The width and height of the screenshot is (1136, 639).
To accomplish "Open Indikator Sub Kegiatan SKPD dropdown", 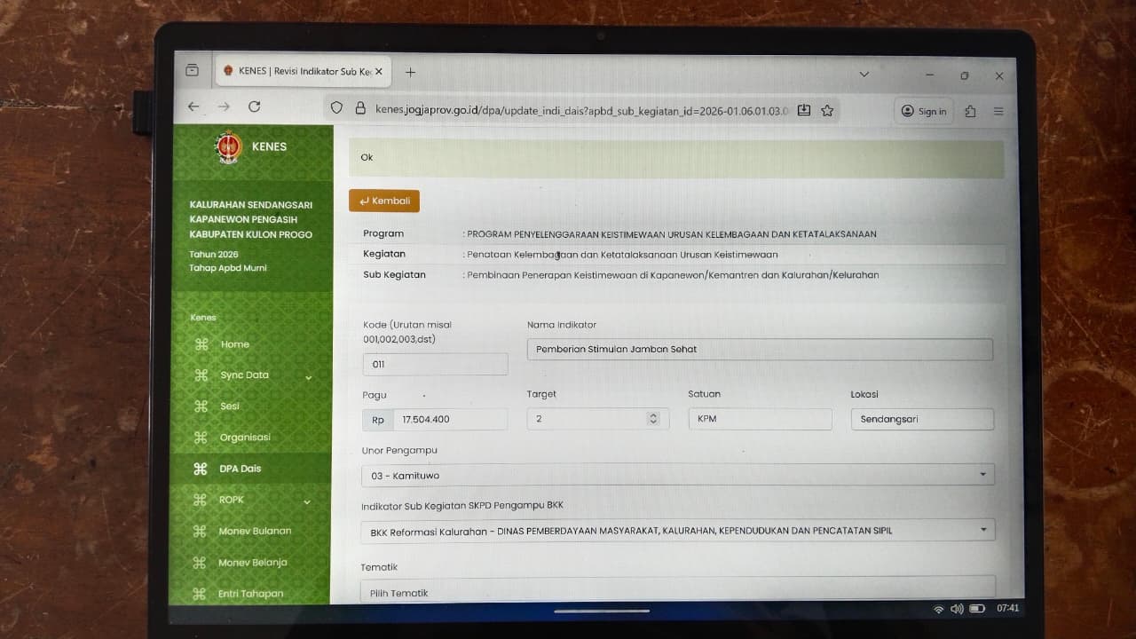I will [677, 531].
